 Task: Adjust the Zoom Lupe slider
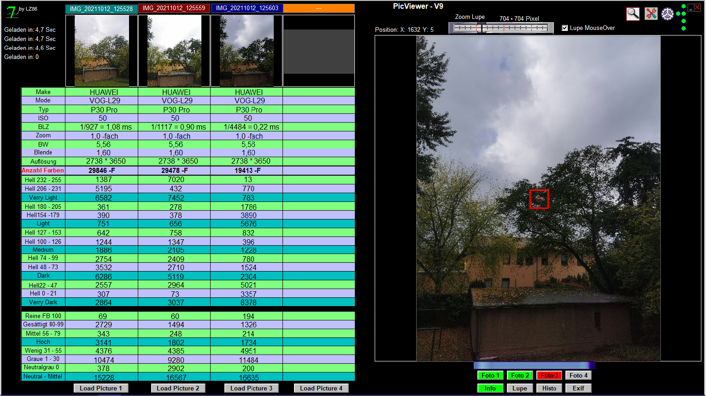(x=501, y=28)
